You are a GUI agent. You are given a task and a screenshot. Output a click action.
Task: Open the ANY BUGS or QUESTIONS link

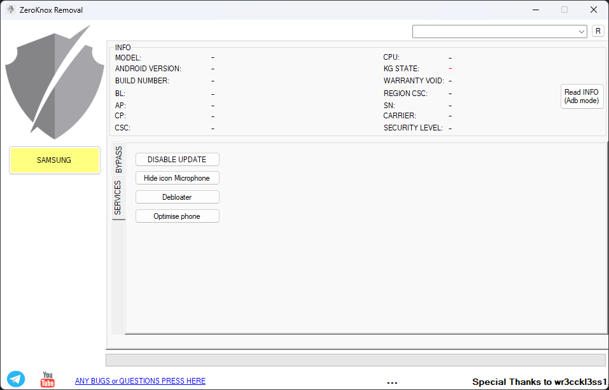click(140, 380)
